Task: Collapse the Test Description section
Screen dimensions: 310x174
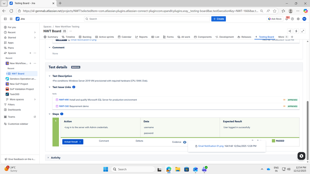Action: click(50, 76)
